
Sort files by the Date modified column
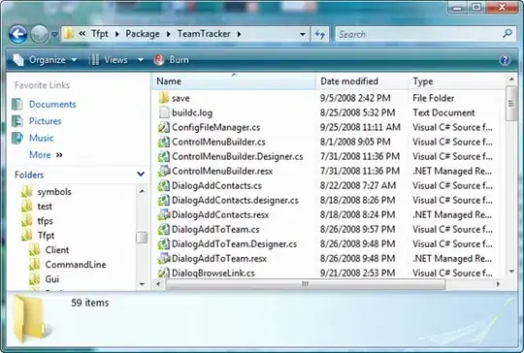[362, 81]
